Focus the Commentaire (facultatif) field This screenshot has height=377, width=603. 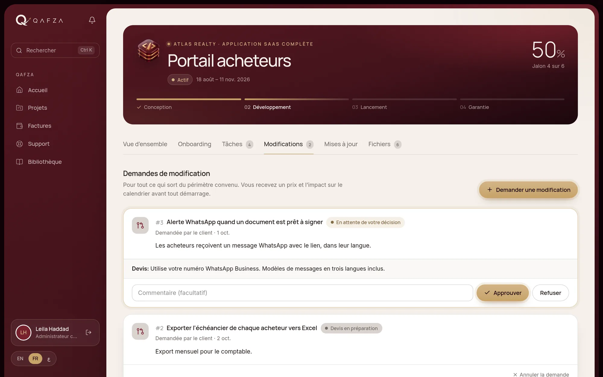coord(302,293)
